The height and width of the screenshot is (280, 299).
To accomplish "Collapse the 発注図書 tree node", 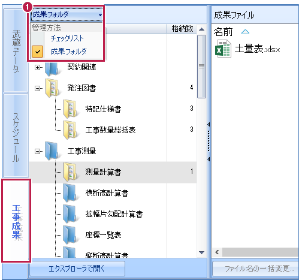I will click(37, 88).
